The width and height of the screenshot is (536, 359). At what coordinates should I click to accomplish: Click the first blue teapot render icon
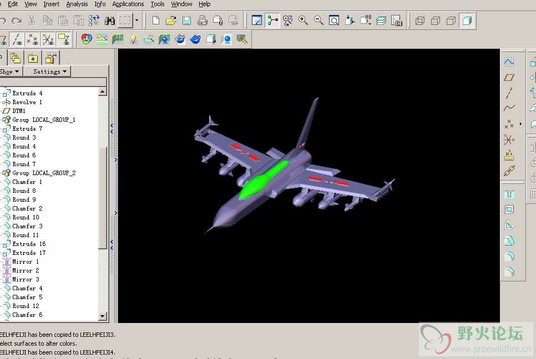(x=180, y=39)
